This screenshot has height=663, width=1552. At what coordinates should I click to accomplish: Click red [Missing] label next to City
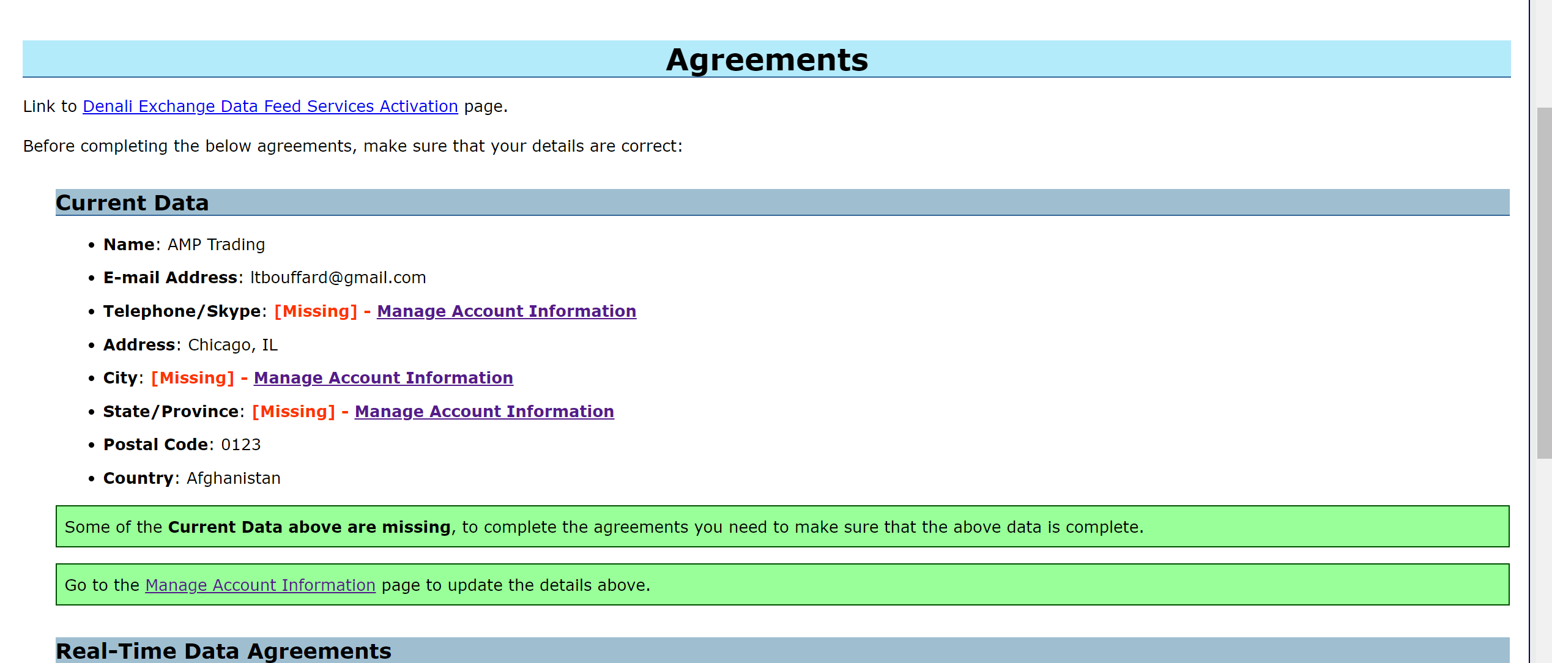pos(193,378)
